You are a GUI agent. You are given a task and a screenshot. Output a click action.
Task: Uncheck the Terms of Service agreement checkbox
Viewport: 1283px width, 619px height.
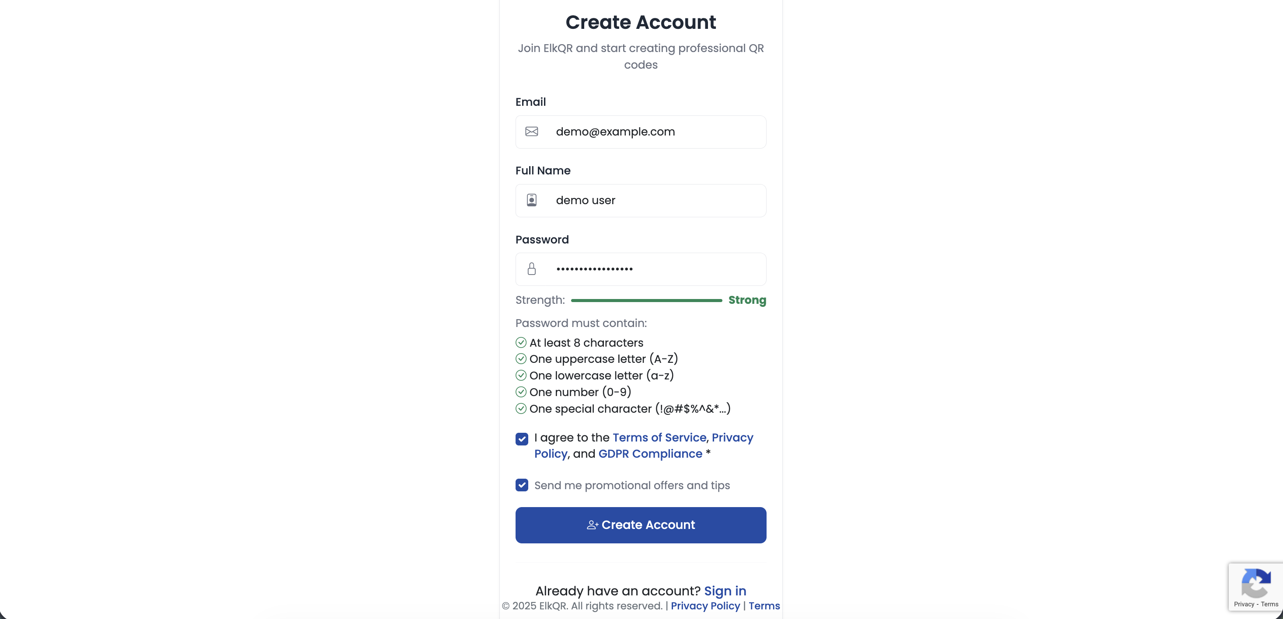[522, 439]
